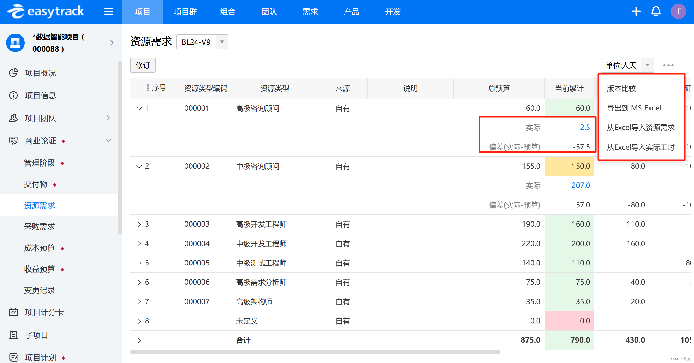Click the 项目团队 people icon
This screenshot has height=363, width=694.
[x=13, y=118]
